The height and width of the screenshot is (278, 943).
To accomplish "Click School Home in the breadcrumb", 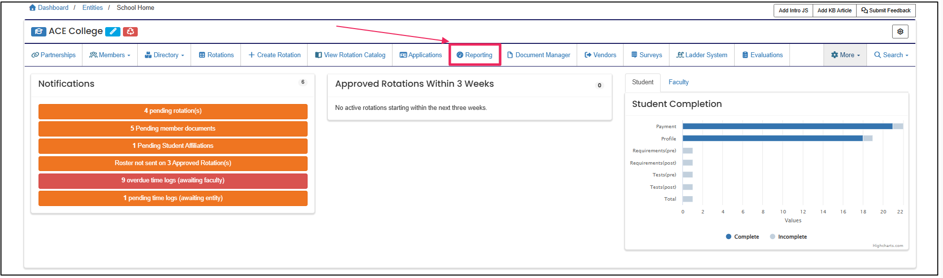I will click(x=135, y=8).
